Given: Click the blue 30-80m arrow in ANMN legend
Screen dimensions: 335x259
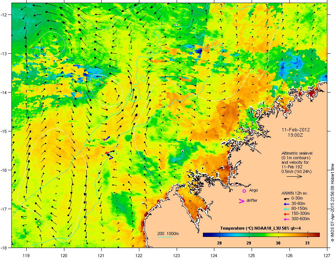Looking at the screenshot, I should (287, 204).
